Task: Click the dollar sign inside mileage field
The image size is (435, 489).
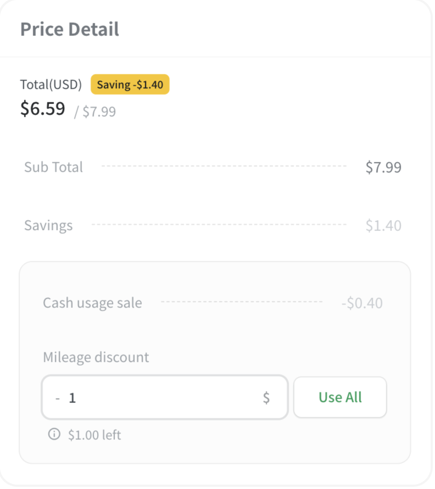Action: (267, 399)
